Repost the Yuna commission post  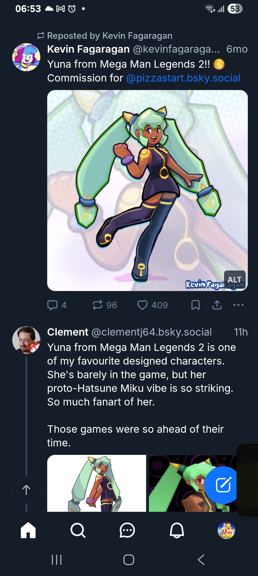click(x=98, y=305)
